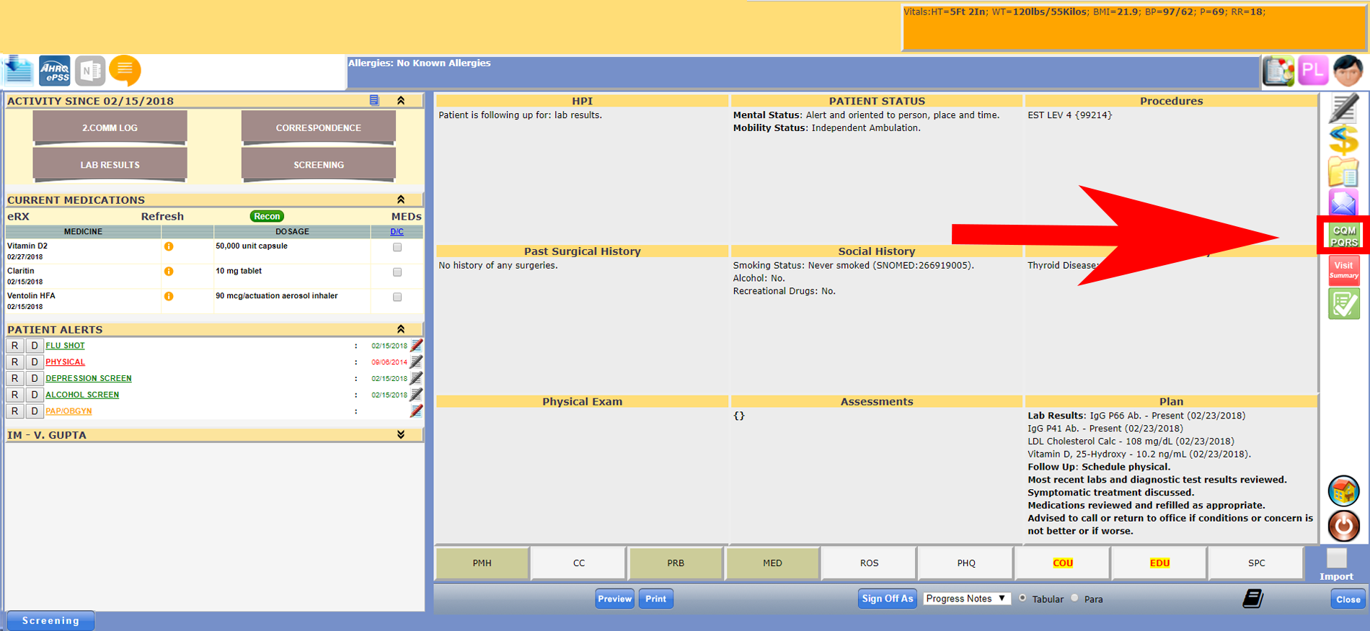Check the D/C box for Vitamin D2

pyautogui.click(x=397, y=247)
